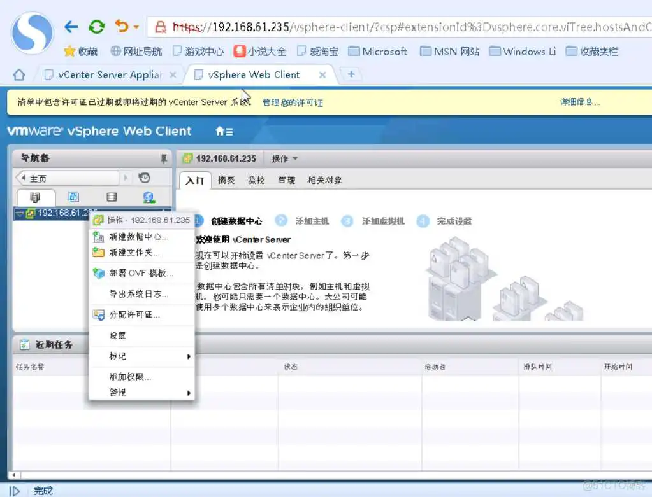Viewport: 652px width, 497px height.
Task: Open the 收藏夹栏 bookmark folder
Action: (592, 52)
